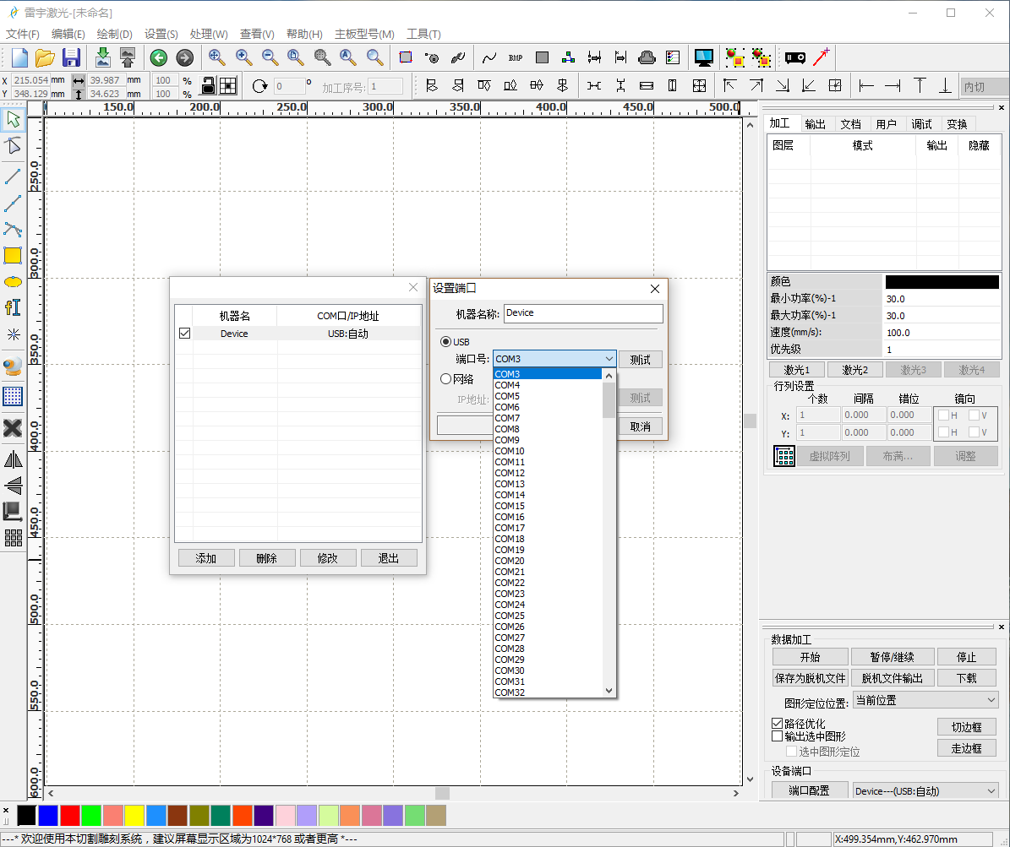
Task: Toggle X row mirror V checkbox
Action: pyautogui.click(x=974, y=415)
